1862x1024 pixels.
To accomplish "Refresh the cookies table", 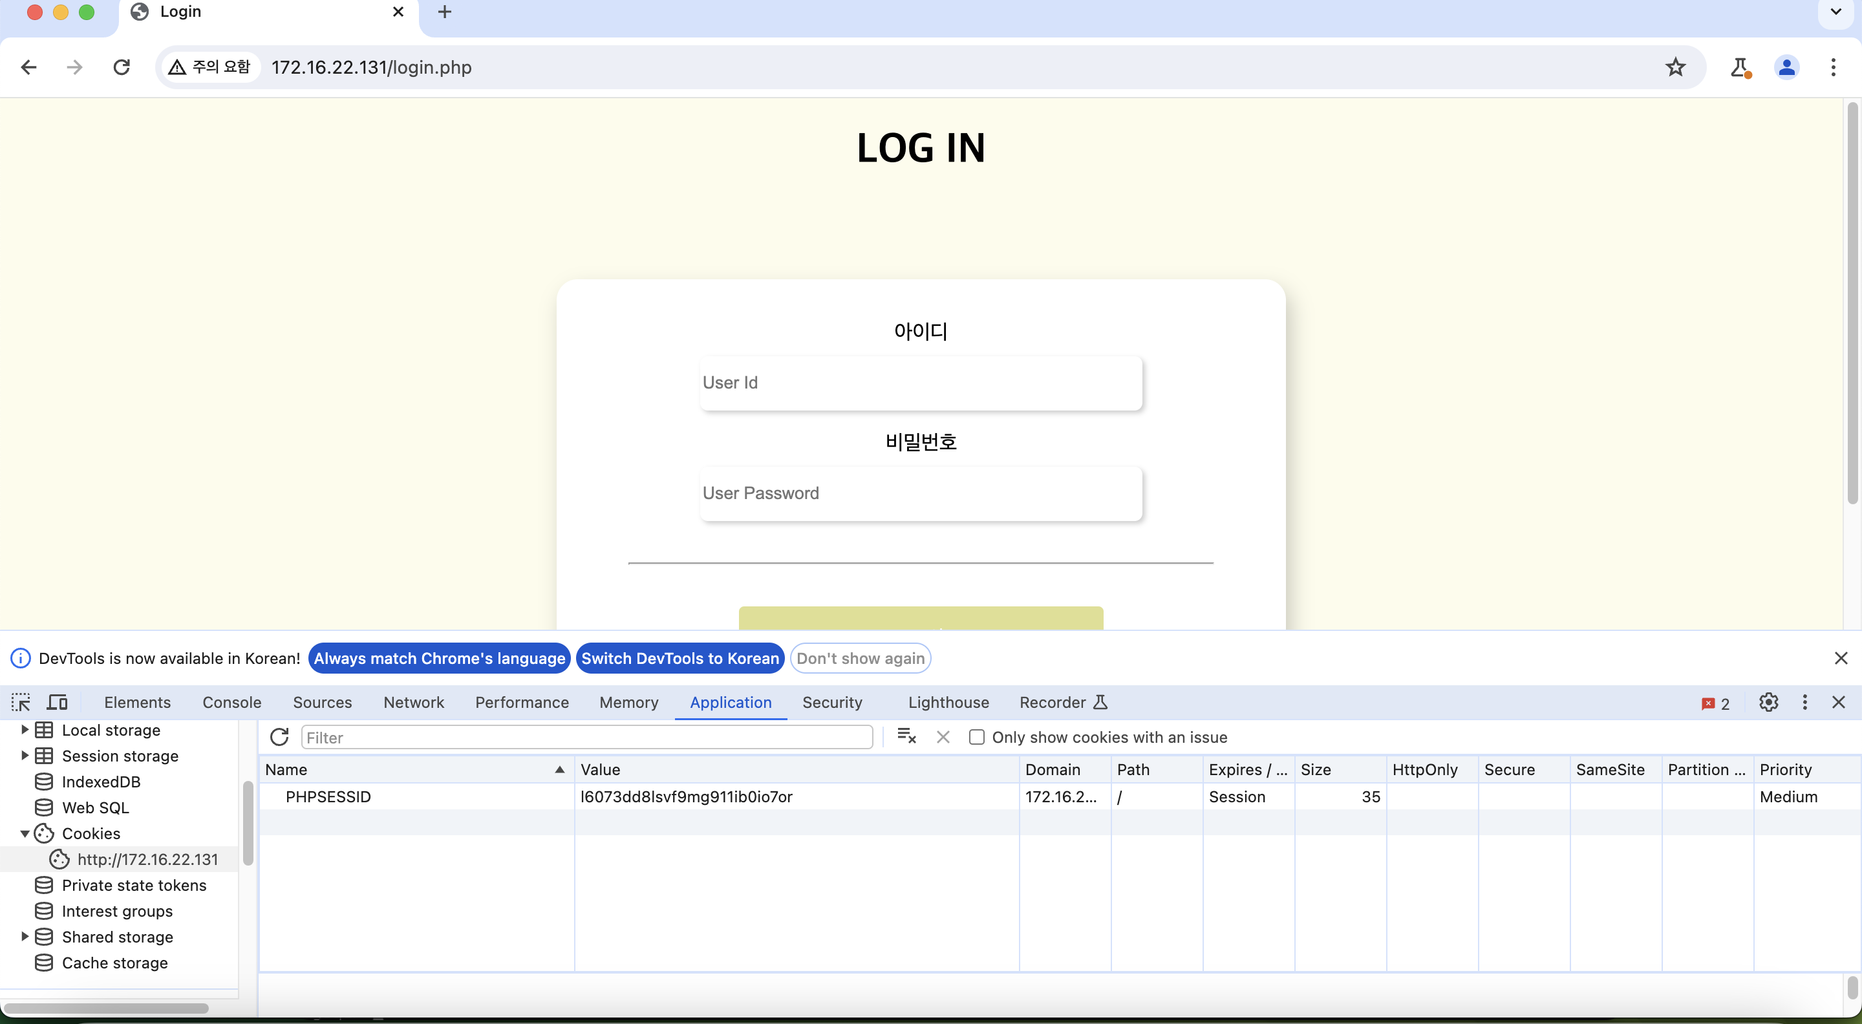I will coord(279,737).
